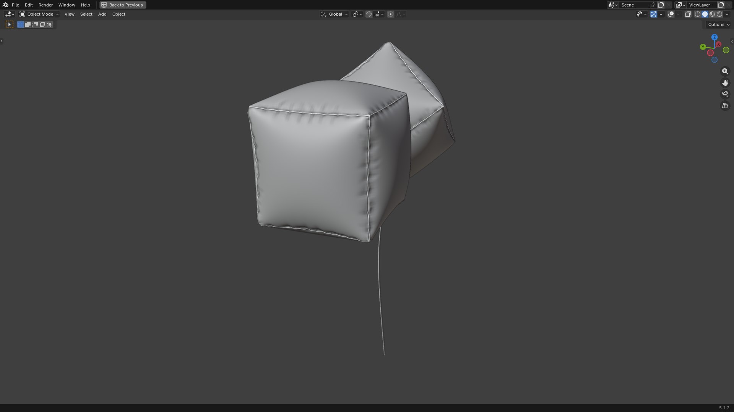Open the File menu
Viewport: 734px width, 412px height.
[15, 5]
